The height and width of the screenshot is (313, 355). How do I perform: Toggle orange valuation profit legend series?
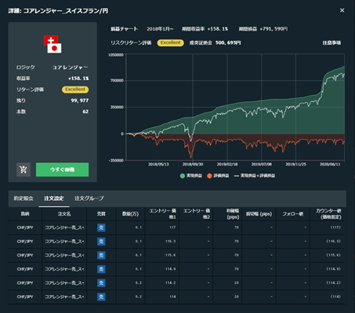pyautogui.click(x=218, y=176)
